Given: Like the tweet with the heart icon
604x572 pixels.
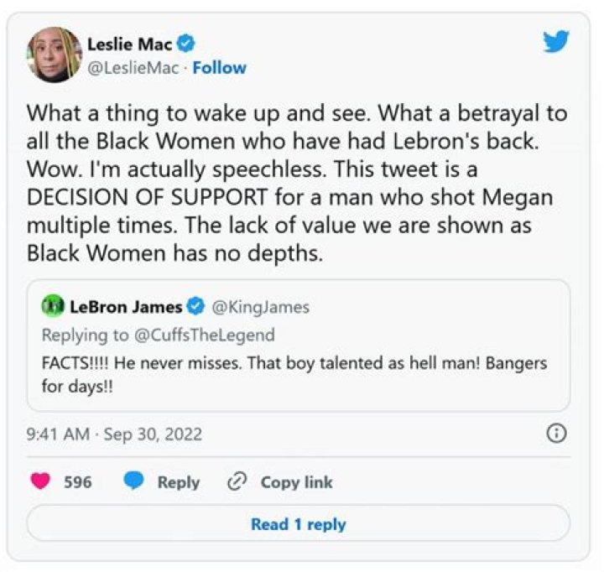Looking at the screenshot, I should pos(41,481).
